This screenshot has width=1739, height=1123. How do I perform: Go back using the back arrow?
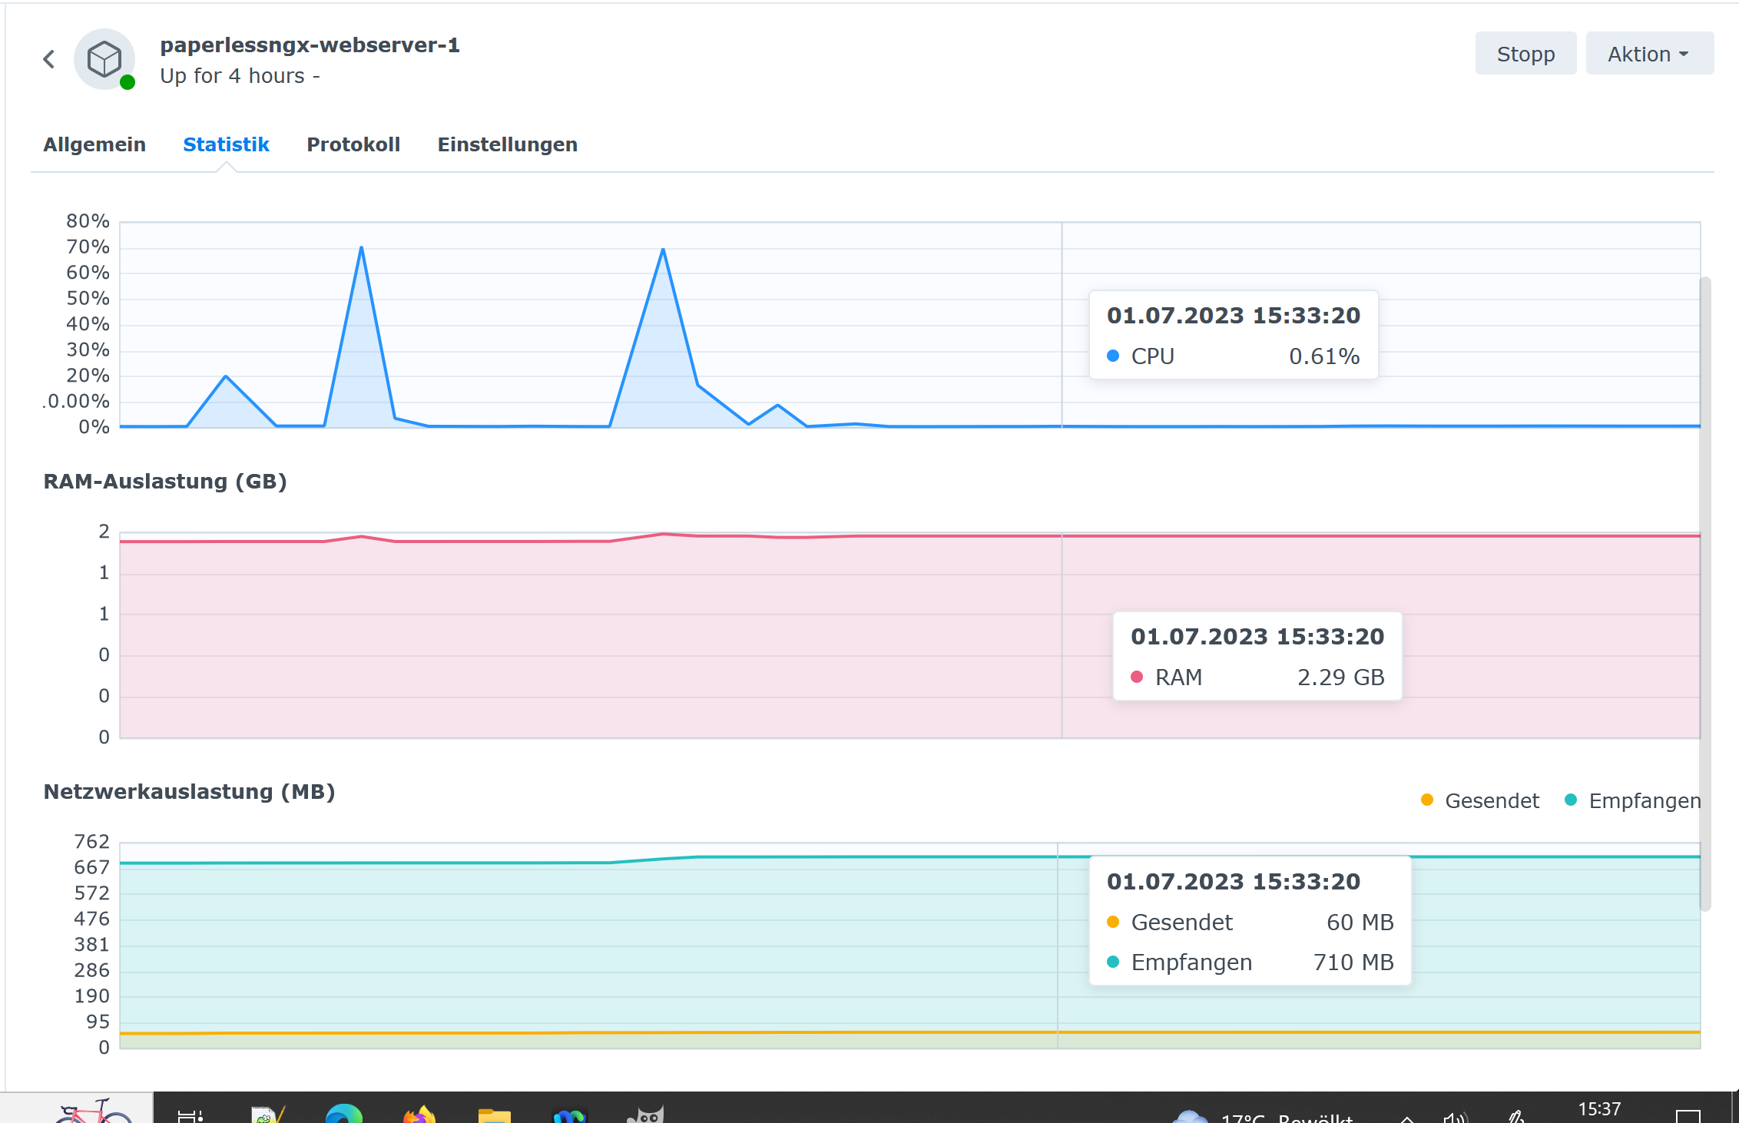tap(48, 58)
